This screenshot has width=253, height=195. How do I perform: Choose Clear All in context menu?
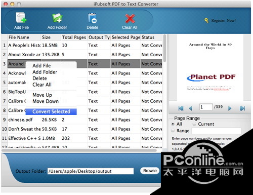[51, 85]
